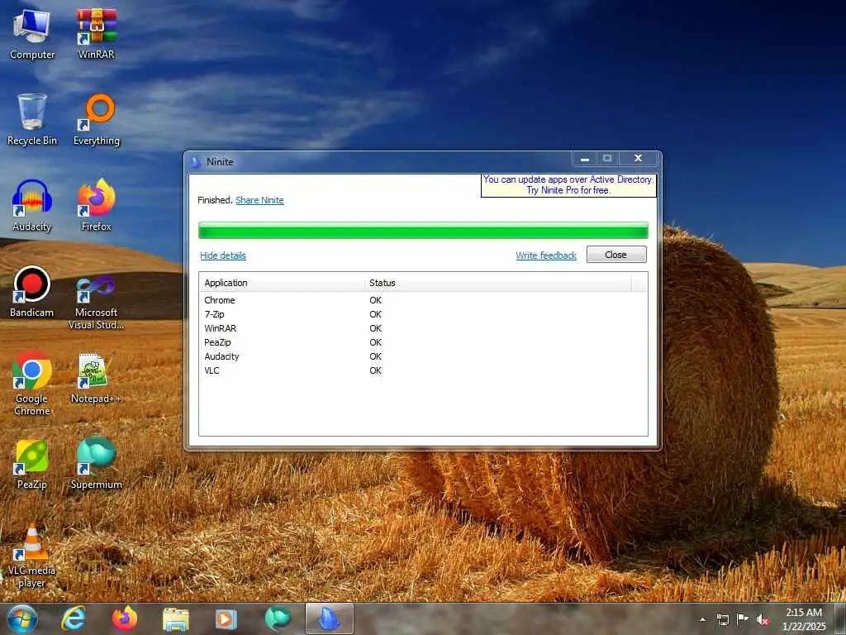Viewport: 846px width, 635px height.
Task: Open Windows Explorer from the taskbar
Action: [176, 618]
